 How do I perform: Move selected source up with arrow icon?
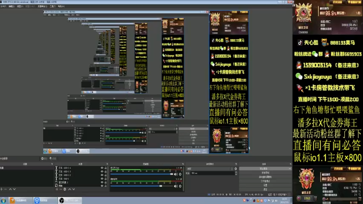[x=69, y=189]
